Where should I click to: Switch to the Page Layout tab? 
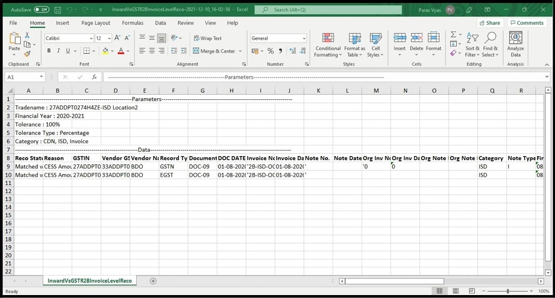pos(95,23)
